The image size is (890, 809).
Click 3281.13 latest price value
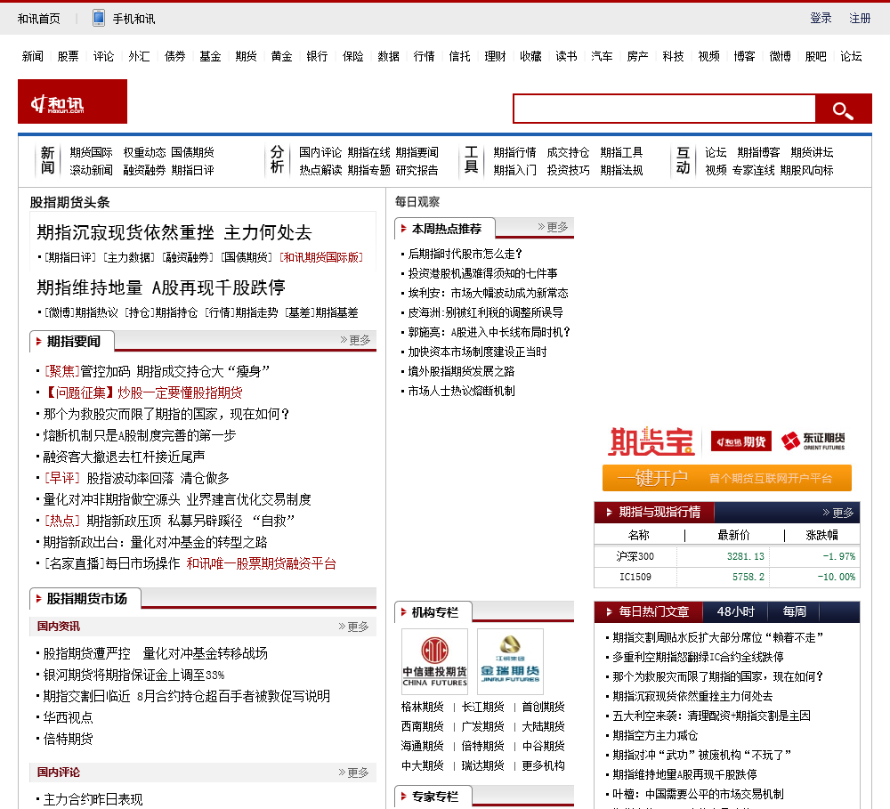745,556
